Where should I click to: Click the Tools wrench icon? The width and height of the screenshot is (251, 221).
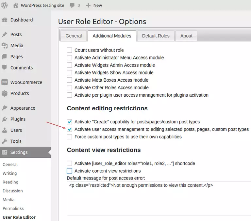pyautogui.click(x=5, y=141)
